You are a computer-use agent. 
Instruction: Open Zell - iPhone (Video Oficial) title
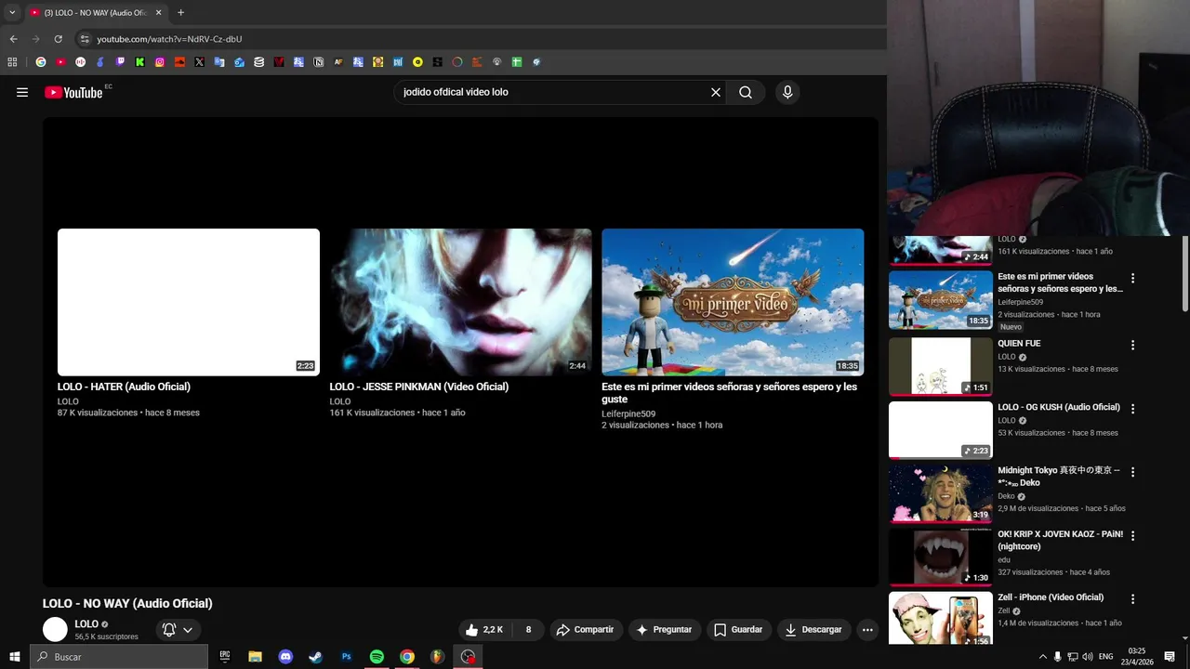click(x=1051, y=597)
